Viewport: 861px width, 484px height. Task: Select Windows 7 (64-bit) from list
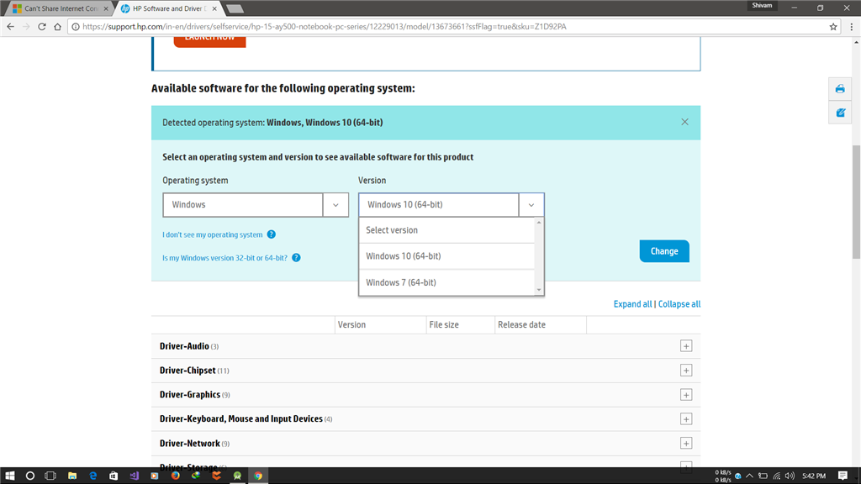(x=446, y=282)
